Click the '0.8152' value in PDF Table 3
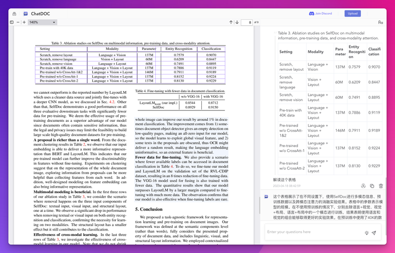The height and width of the screenshot is (253, 395). (x=179, y=76)
